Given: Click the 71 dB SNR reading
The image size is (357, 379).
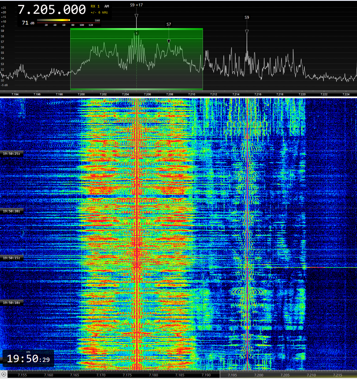Looking at the screenshot, I should 28,23.
